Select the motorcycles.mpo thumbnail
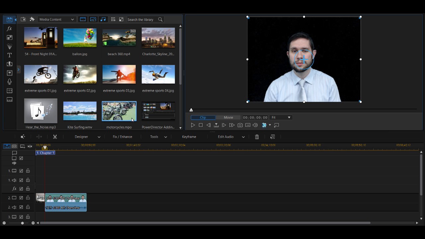The image size is (425, 239). click(x=119, y=111)
